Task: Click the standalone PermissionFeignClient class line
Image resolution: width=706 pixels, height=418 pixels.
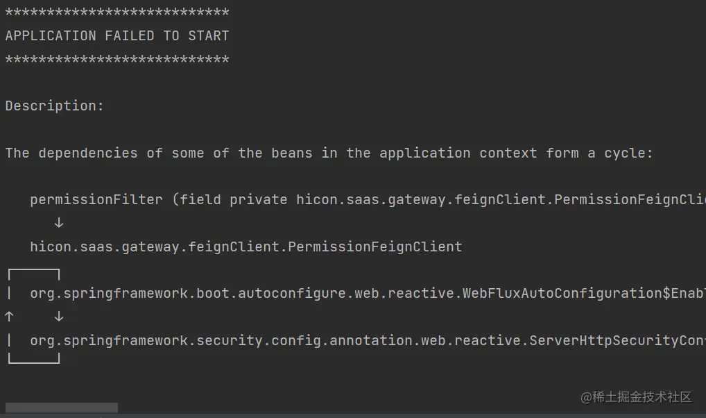Action: tap(246, 246)
